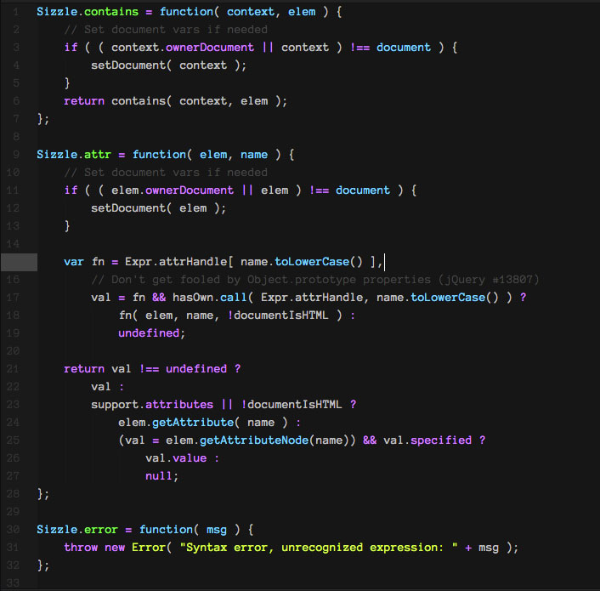Viewport: 600px width, 591px height.
Task: Click the elem.getAttribute( name ) call
Action: 203,423
